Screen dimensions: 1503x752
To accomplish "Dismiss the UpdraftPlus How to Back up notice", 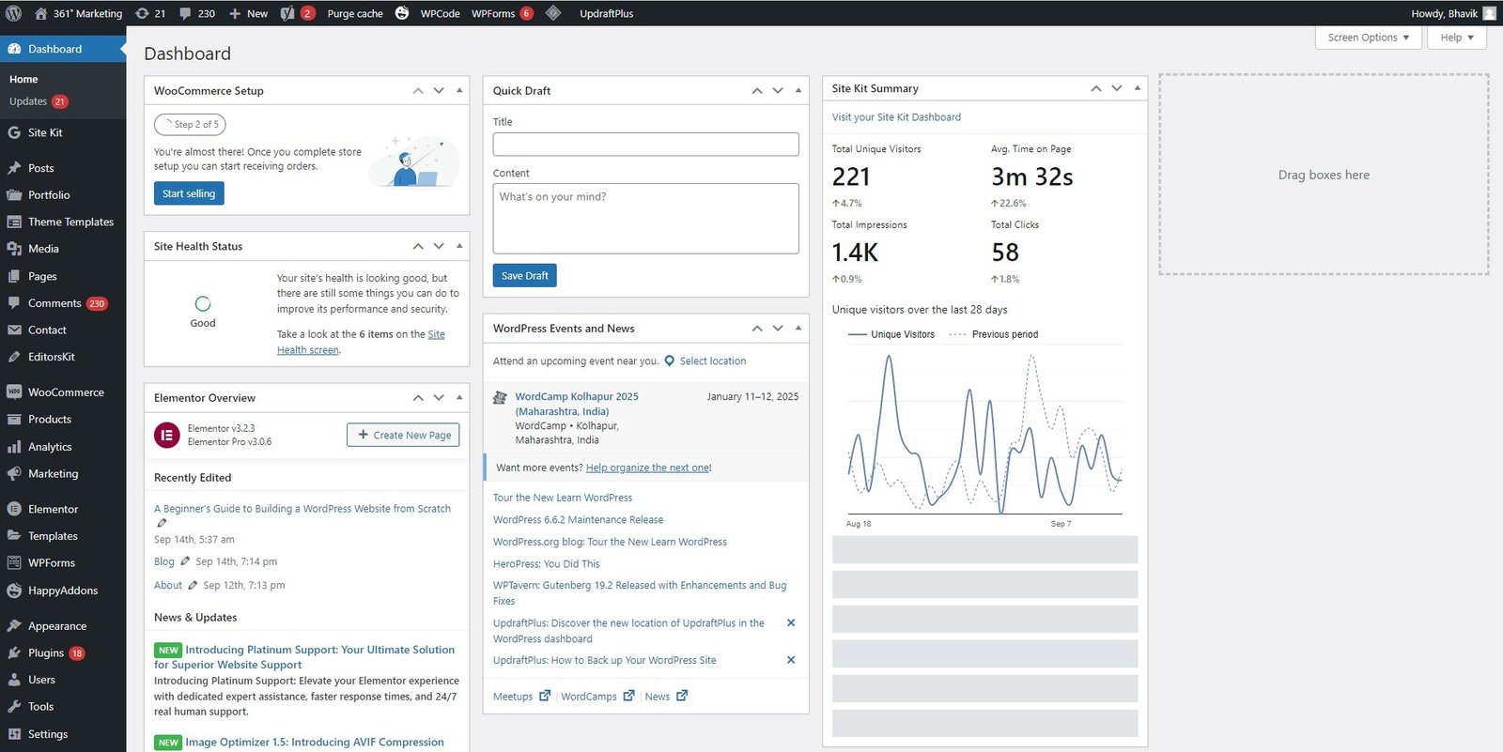I will (791, 660).
